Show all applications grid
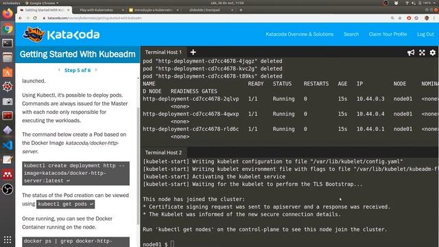Screen dimensions: 439x247 [8, 239]
